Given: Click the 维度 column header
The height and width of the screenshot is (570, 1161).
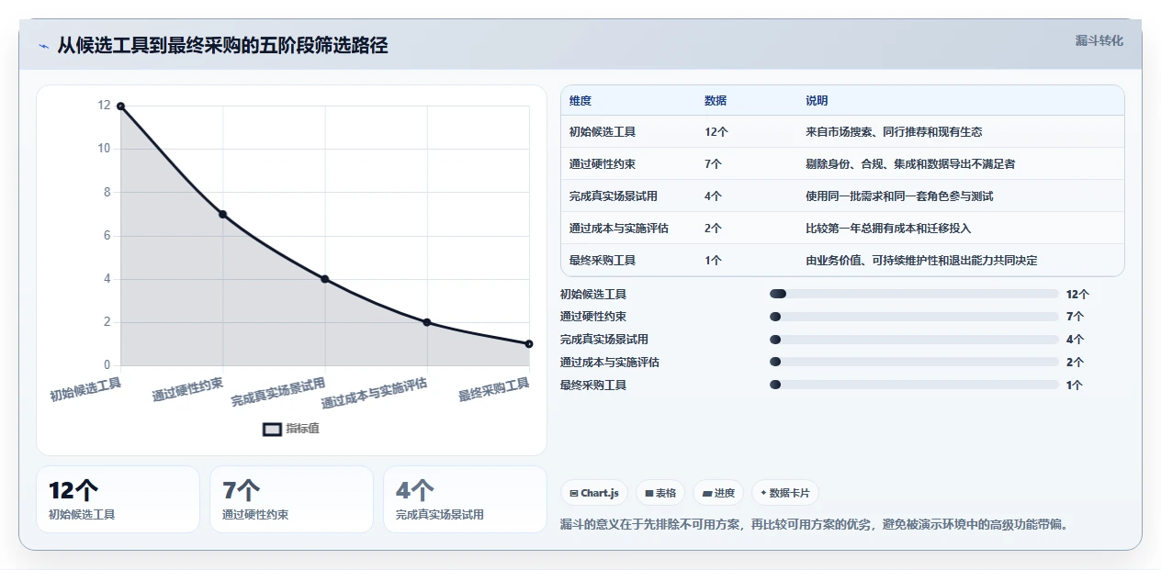Looking at the screenshot, I should pos(580,101).
